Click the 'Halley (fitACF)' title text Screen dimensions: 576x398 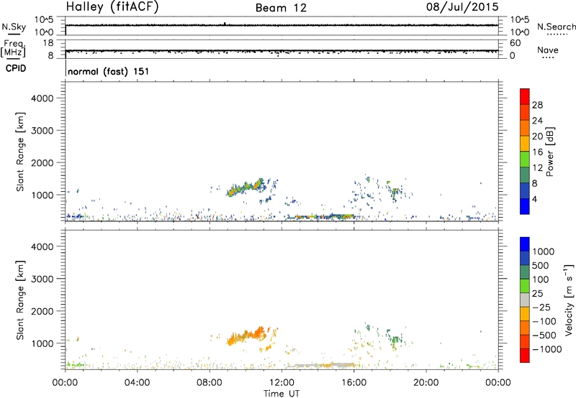pos(112,6)
